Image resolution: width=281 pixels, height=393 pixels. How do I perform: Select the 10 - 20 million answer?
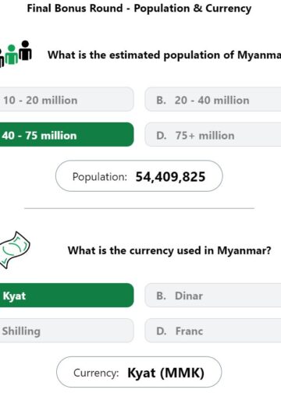coord(66,100)
